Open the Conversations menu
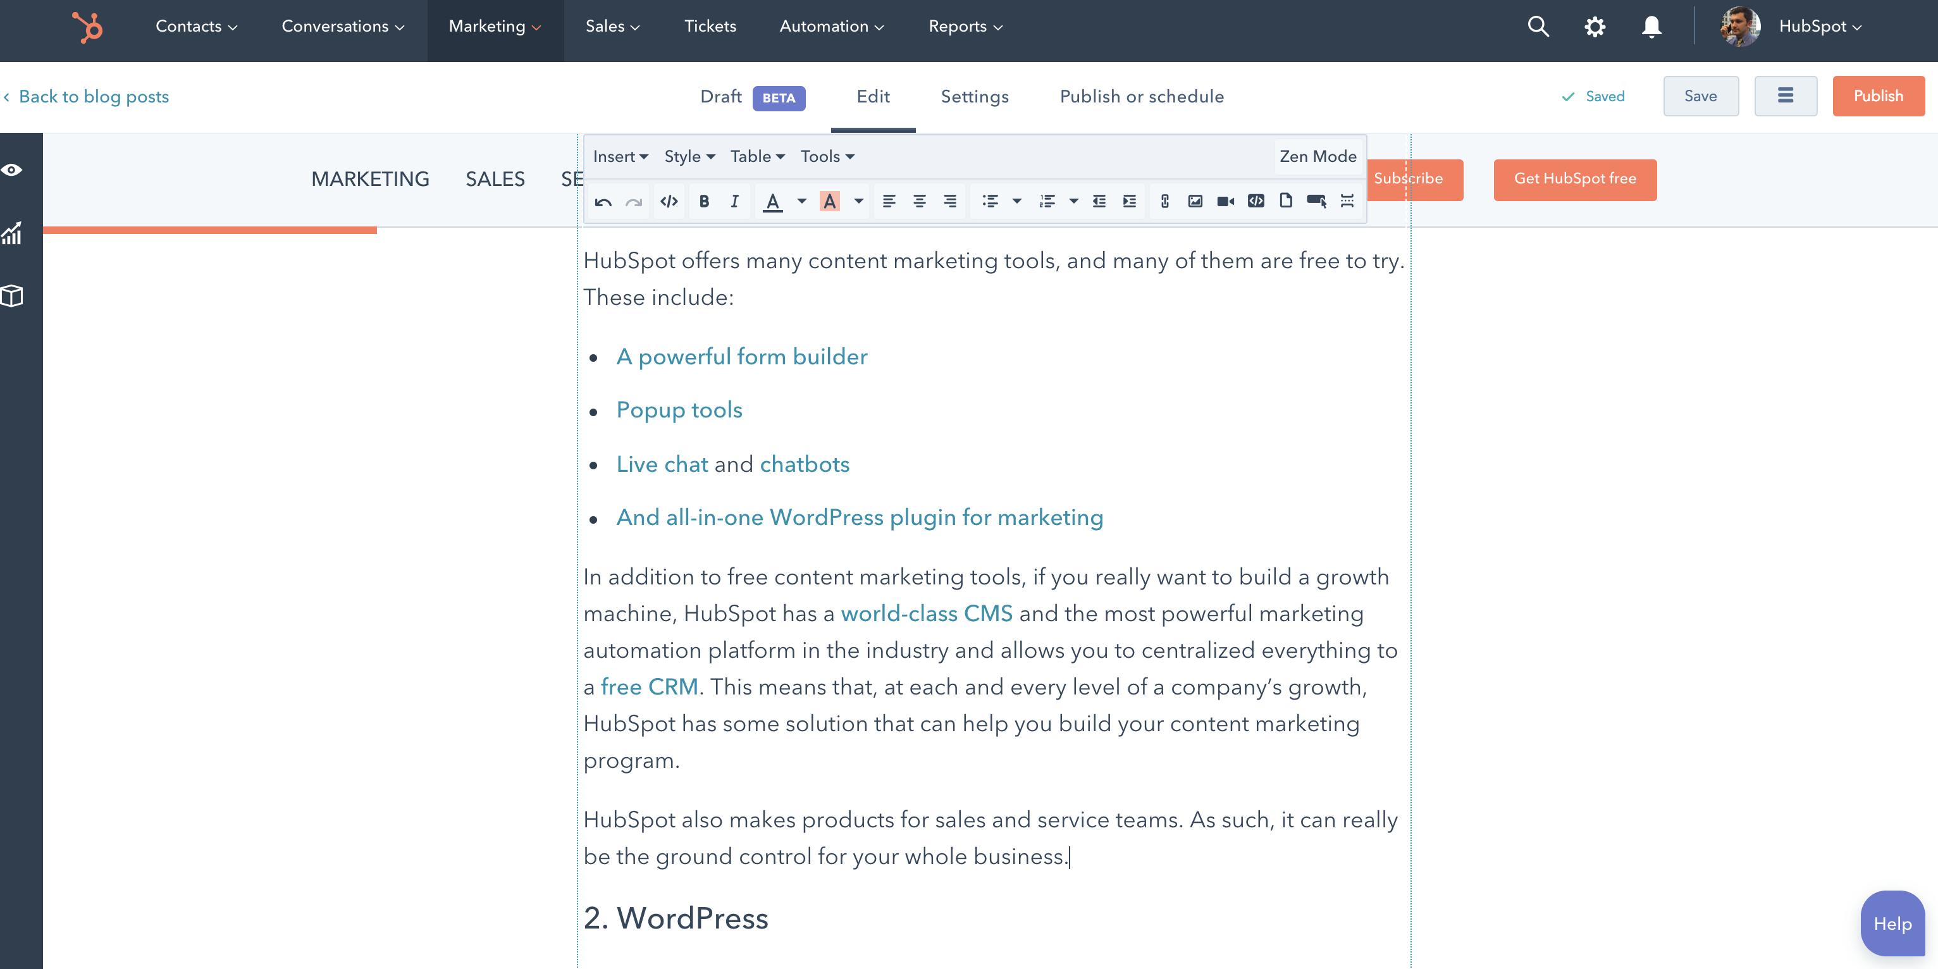 tap(343, 27)
